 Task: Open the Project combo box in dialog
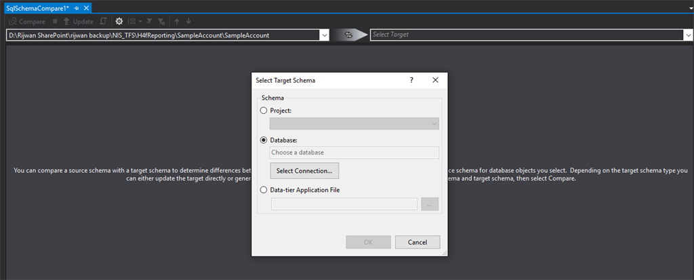(354, 123)
